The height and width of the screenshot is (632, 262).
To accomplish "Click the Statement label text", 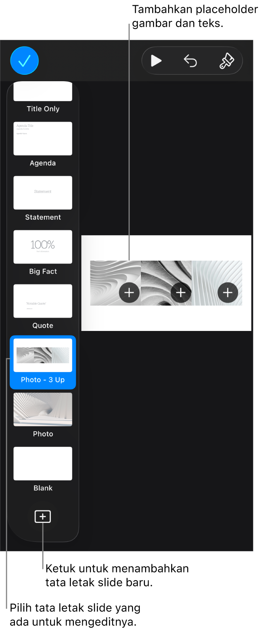I will pos(43,217).
